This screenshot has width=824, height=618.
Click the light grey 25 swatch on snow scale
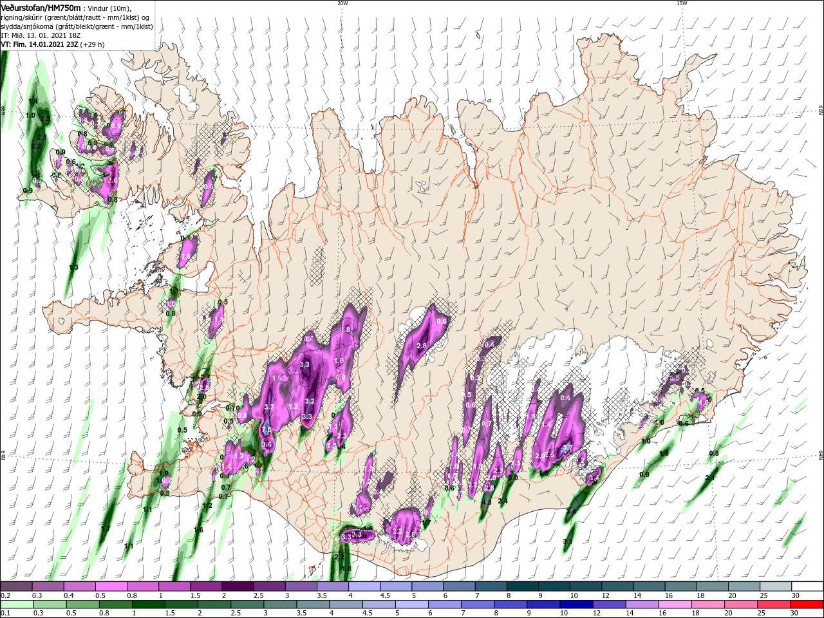tap(775, 586)
